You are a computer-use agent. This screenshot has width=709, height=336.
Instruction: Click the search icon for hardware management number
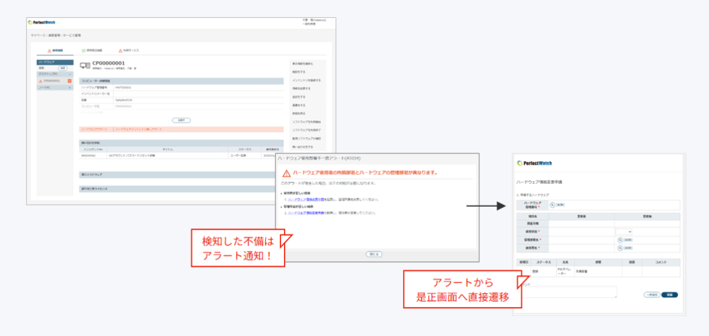click(x=552, y=205)
